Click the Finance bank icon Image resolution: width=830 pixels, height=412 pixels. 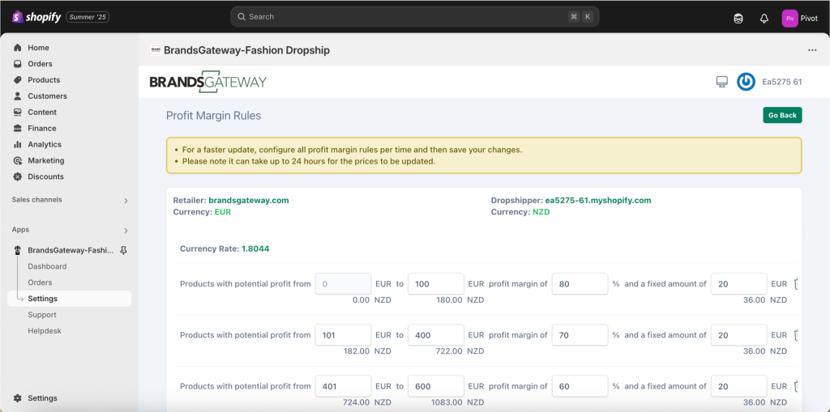pos(18,129)
